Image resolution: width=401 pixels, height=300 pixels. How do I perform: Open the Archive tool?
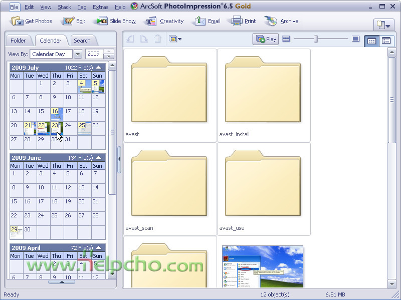281,21
